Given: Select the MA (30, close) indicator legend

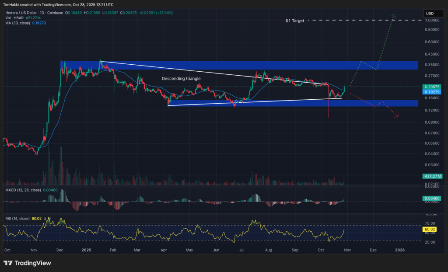Looking at the screenshot, I should click(17, 23).
